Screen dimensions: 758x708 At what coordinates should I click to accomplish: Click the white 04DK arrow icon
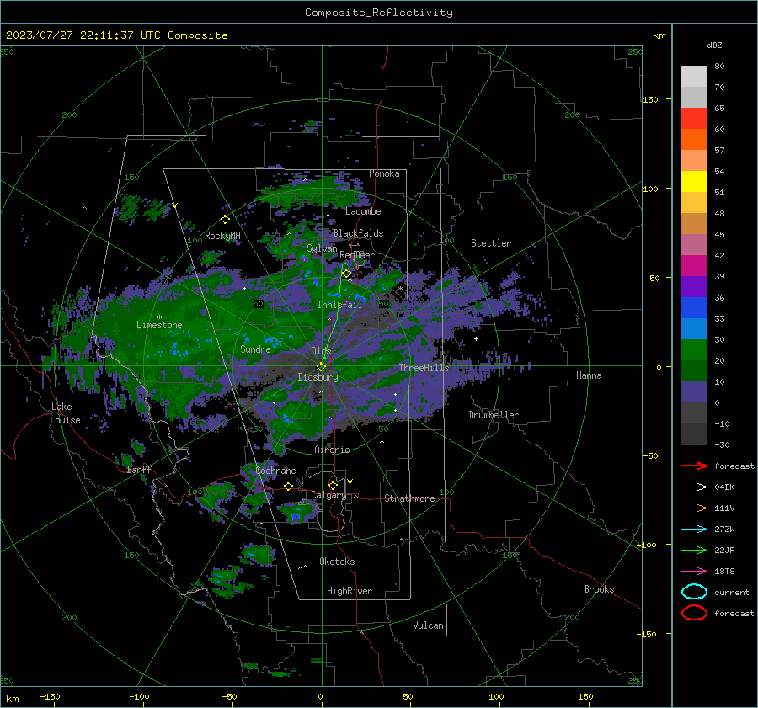(694, 487)
